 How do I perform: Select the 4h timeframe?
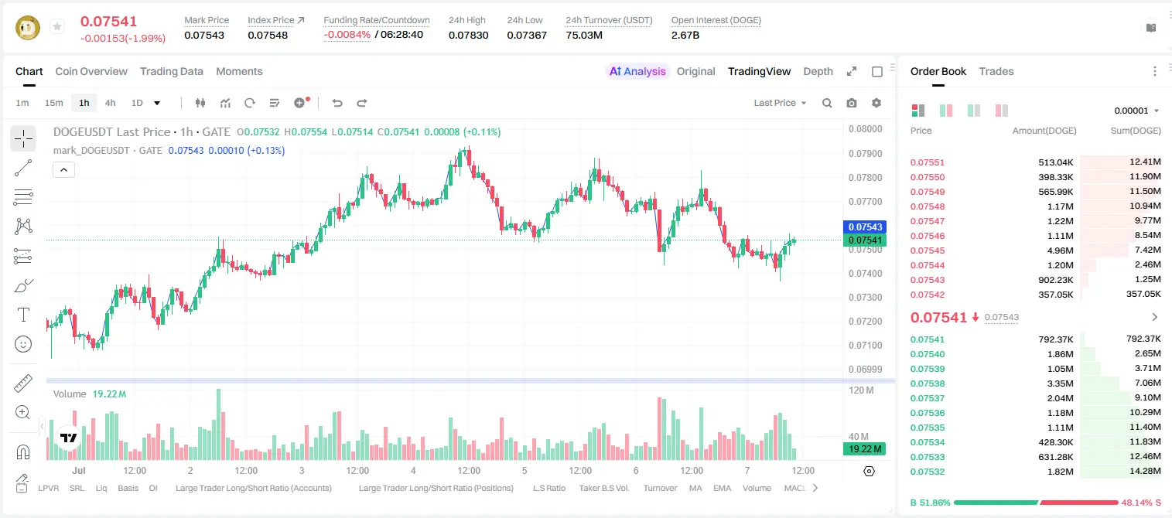(x=111, y=103)
